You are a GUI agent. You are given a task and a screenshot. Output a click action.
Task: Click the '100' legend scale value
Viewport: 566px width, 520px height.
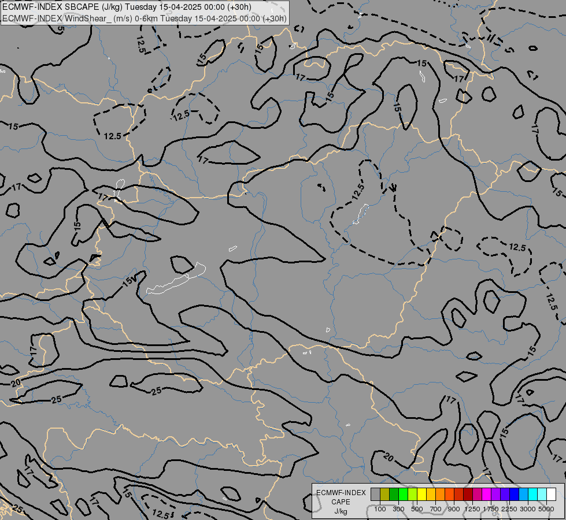click(380, 509)
